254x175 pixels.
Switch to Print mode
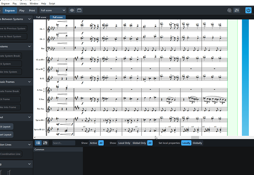point(32,11)
